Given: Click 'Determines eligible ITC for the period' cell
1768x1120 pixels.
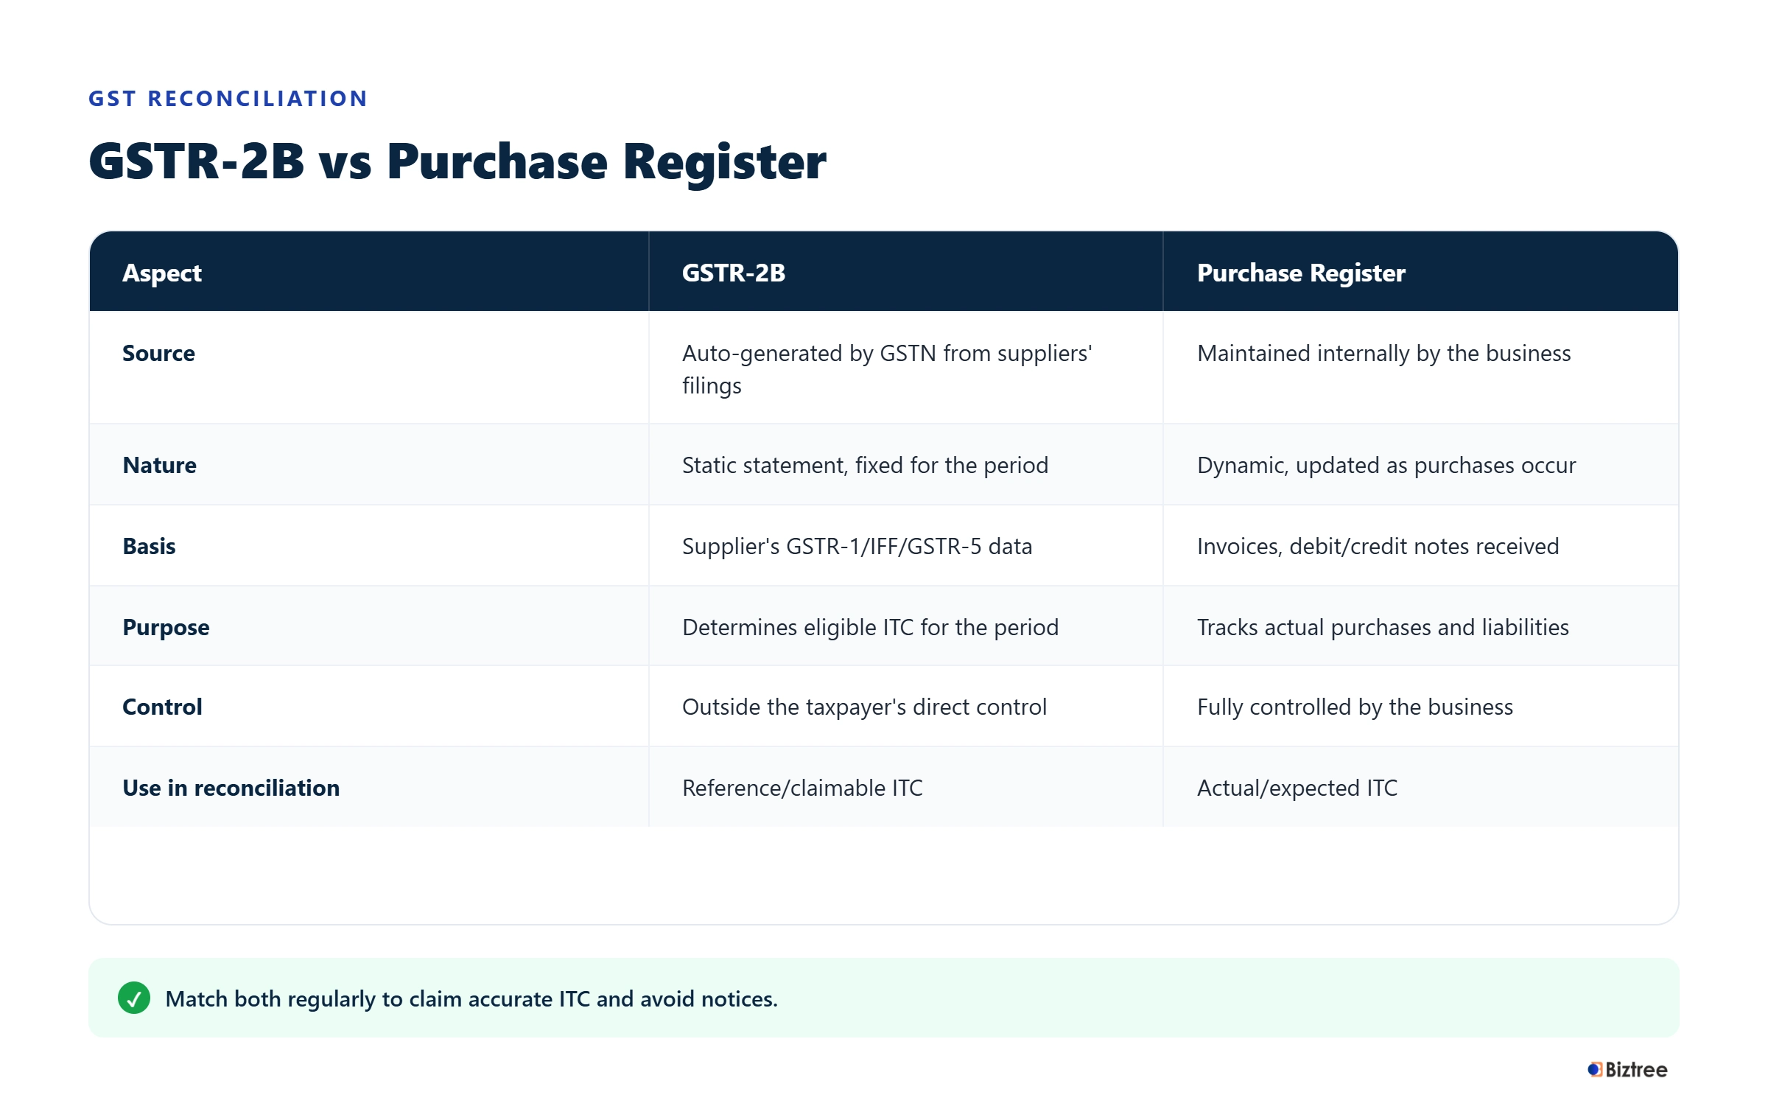Looking at the screenshot, I should [905, 626].
